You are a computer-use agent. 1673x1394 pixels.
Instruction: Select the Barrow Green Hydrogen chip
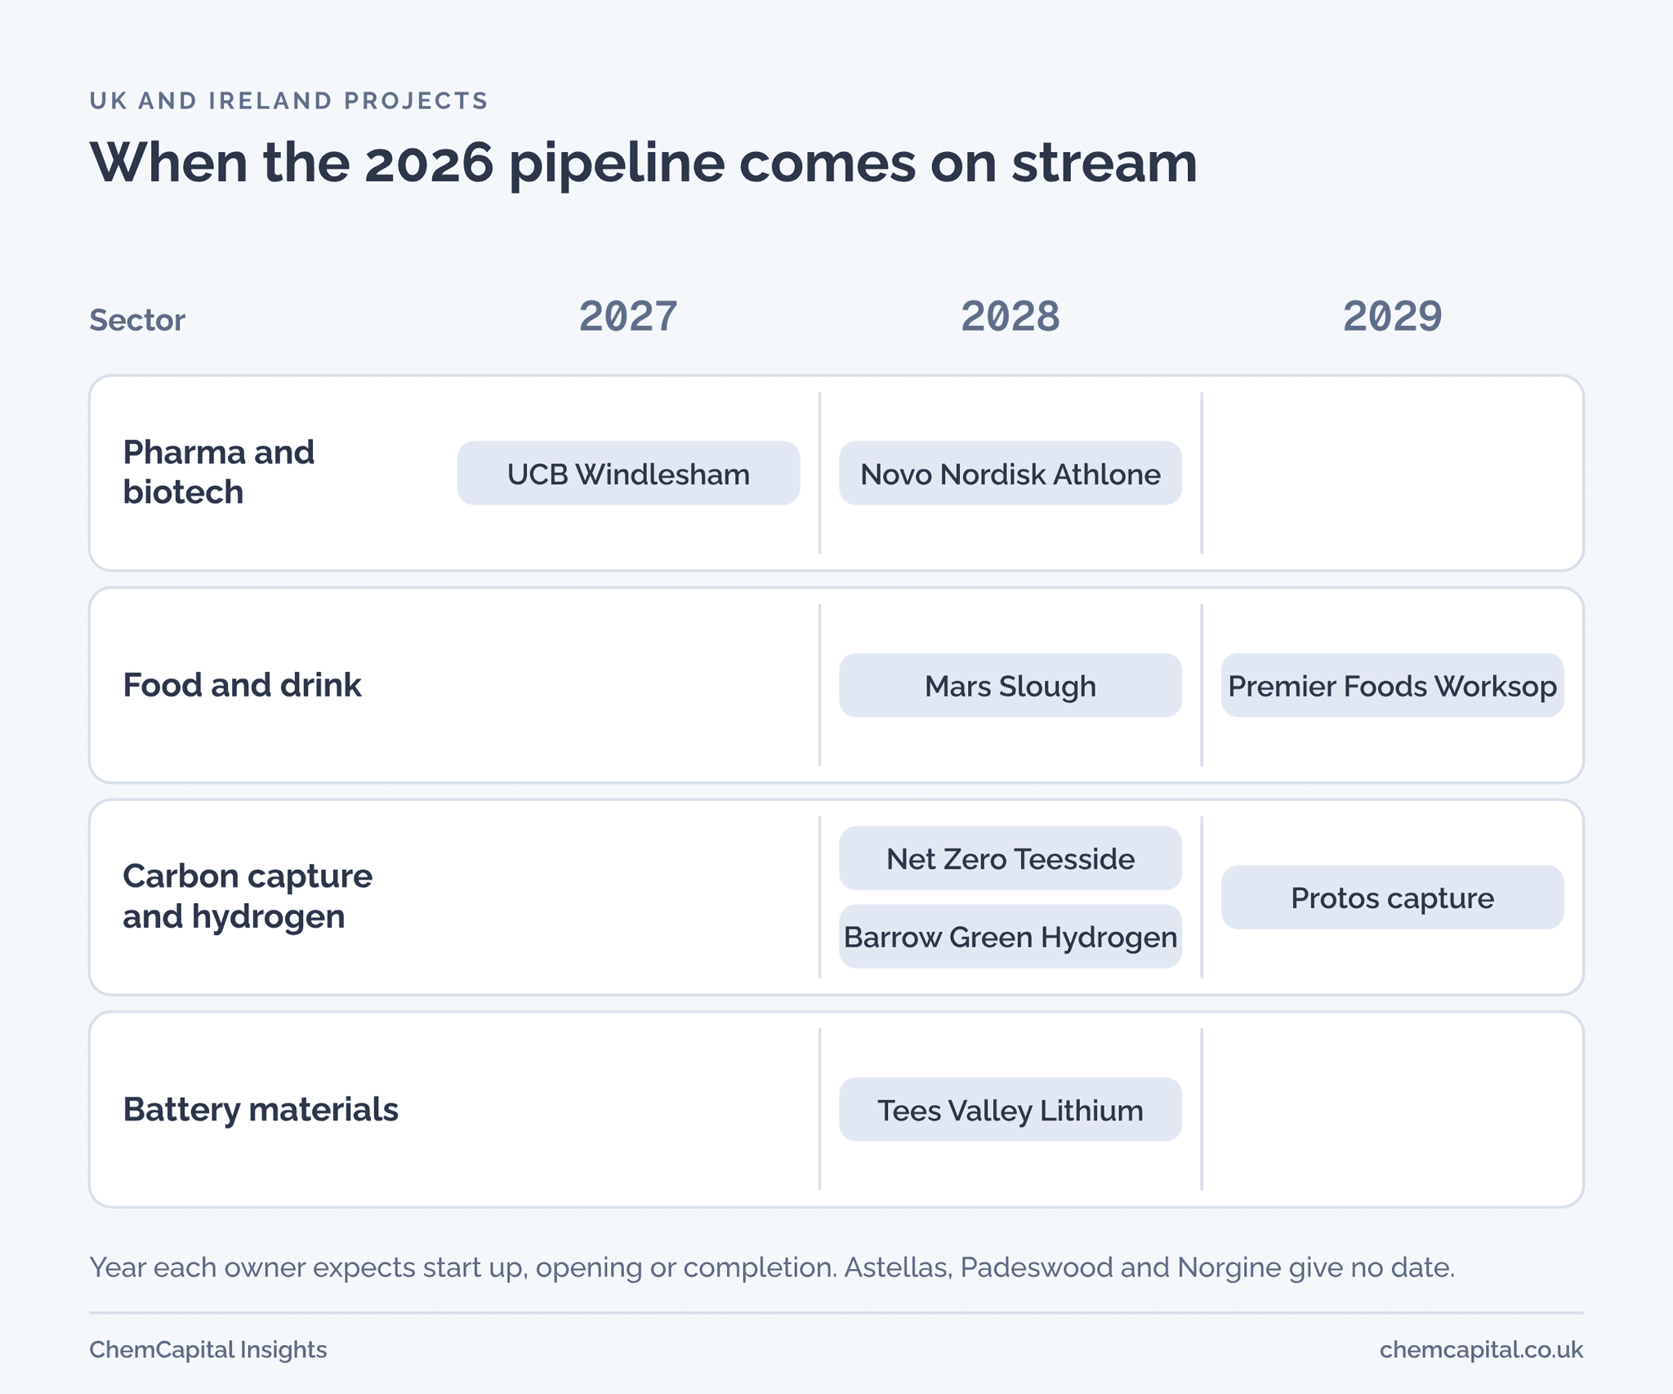[1010, 937]
